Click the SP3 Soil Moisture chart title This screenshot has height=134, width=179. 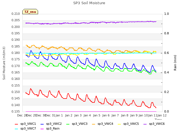[89, 3]
